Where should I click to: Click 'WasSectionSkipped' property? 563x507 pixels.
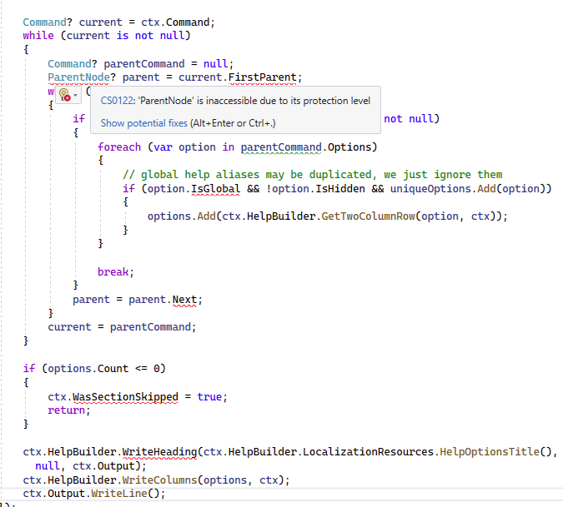[125, 397]
